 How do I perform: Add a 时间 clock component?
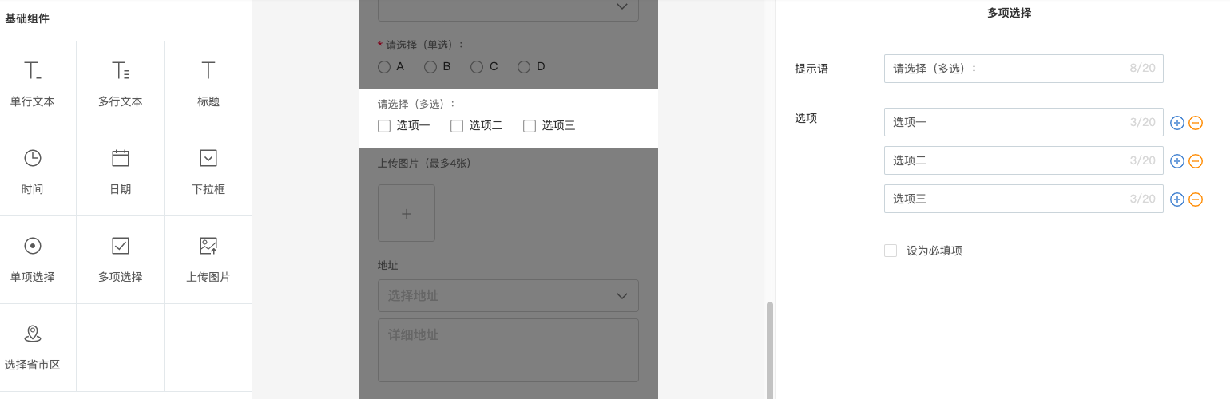[x=33, y=158]
